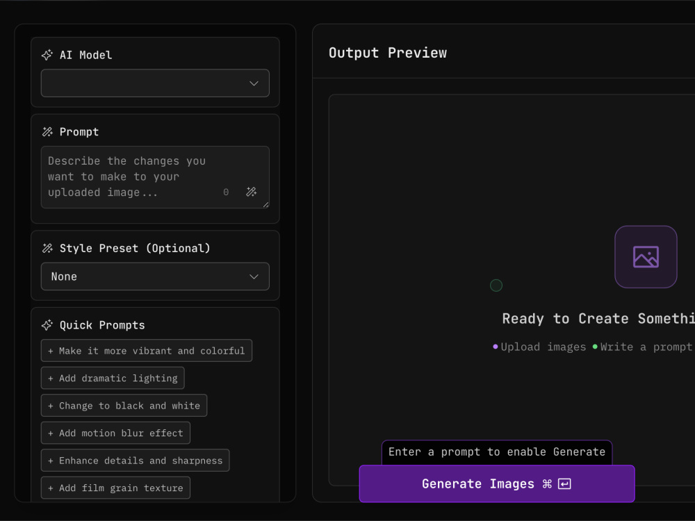Click the 'Prompt' section label
Screen dimensions: 695x521
tap(79, 132)
